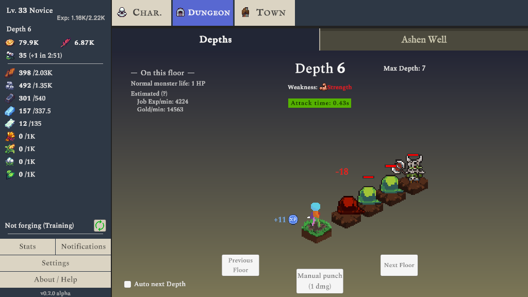Click the Not forging (Training) status
The width and height of the screenshot is (528, 297).
[39, 226]
